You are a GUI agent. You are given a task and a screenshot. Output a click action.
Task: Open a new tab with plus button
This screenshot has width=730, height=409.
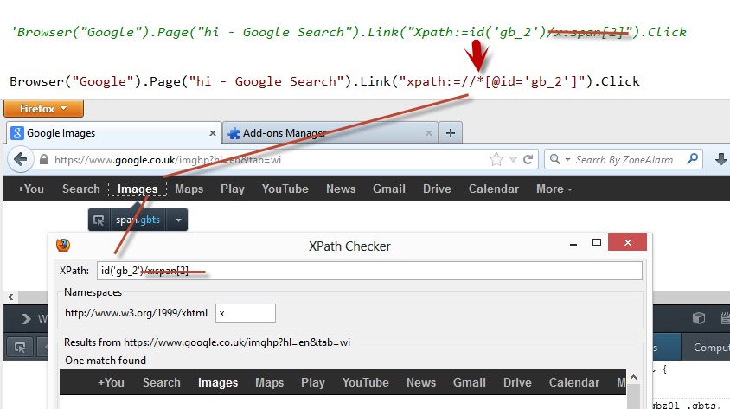pos(451,133)
